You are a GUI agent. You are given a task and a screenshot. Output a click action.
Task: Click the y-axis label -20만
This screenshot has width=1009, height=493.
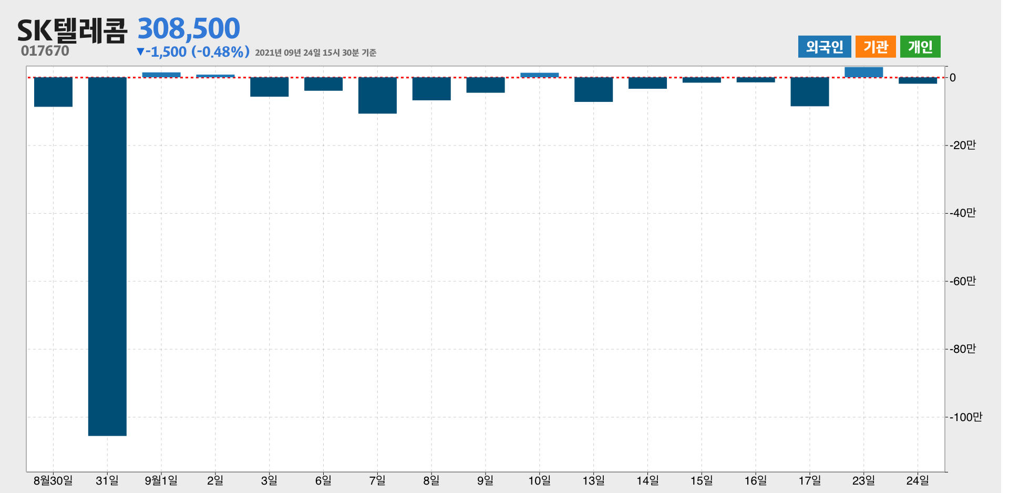click(963, 145)
